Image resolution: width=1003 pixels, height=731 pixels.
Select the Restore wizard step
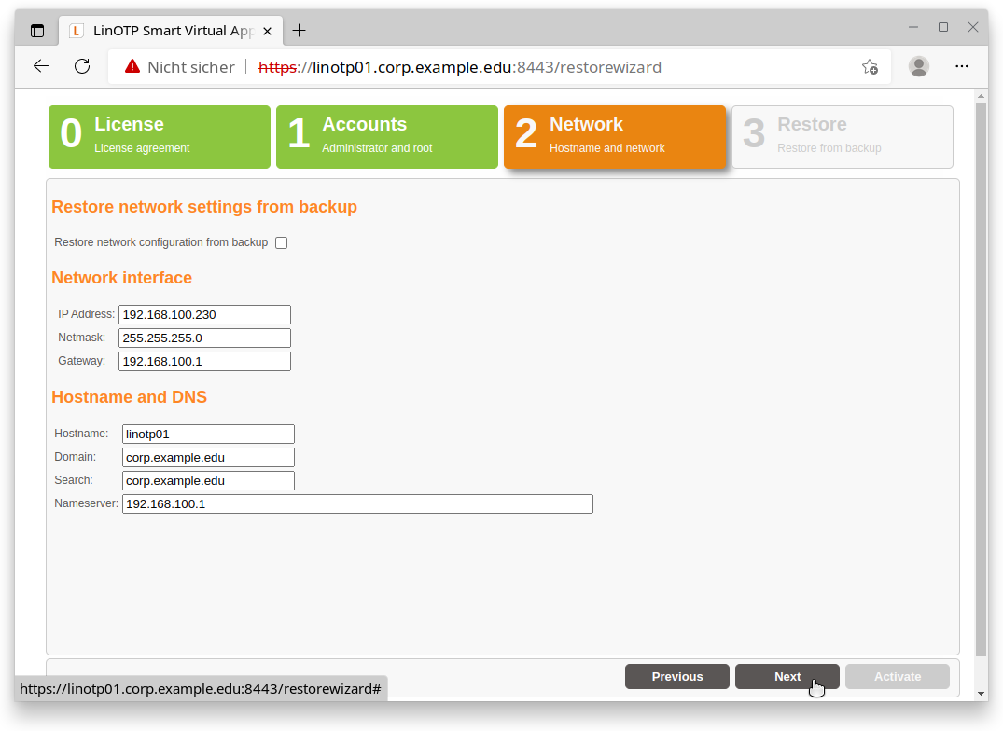[x=842, y=136]
